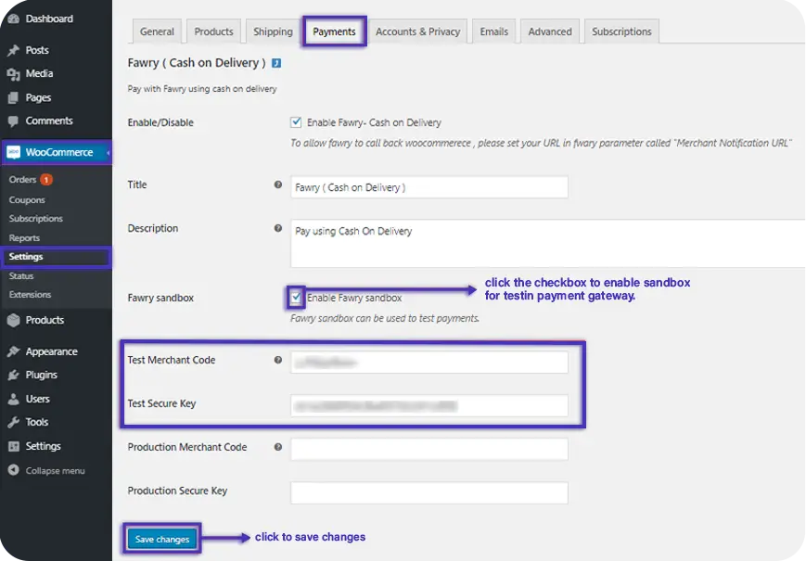Open Settings in WooCommerce submenu
Image resolution: width=806 pixels, height=561 pixels.
(x=26, y=256)
